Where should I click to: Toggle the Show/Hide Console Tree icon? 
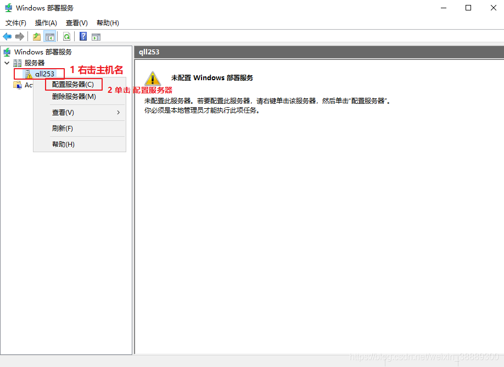point(49,37)
